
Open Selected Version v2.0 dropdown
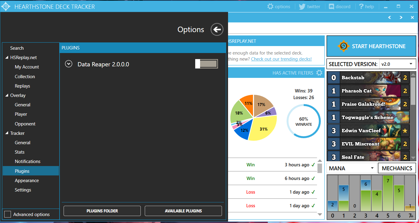[397, 64]
